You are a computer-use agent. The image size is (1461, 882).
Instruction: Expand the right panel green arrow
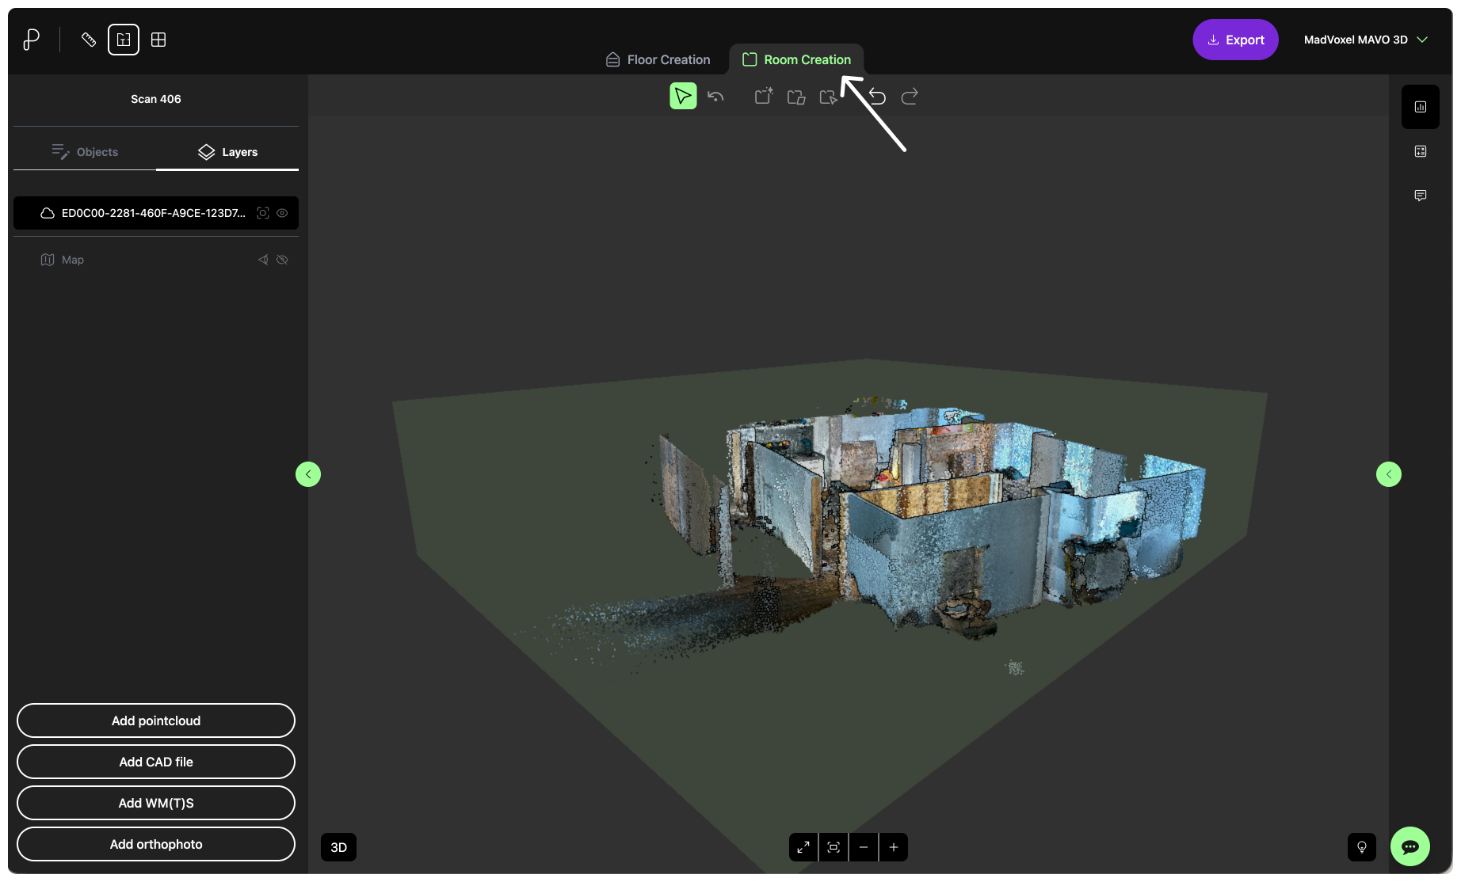1389,474
